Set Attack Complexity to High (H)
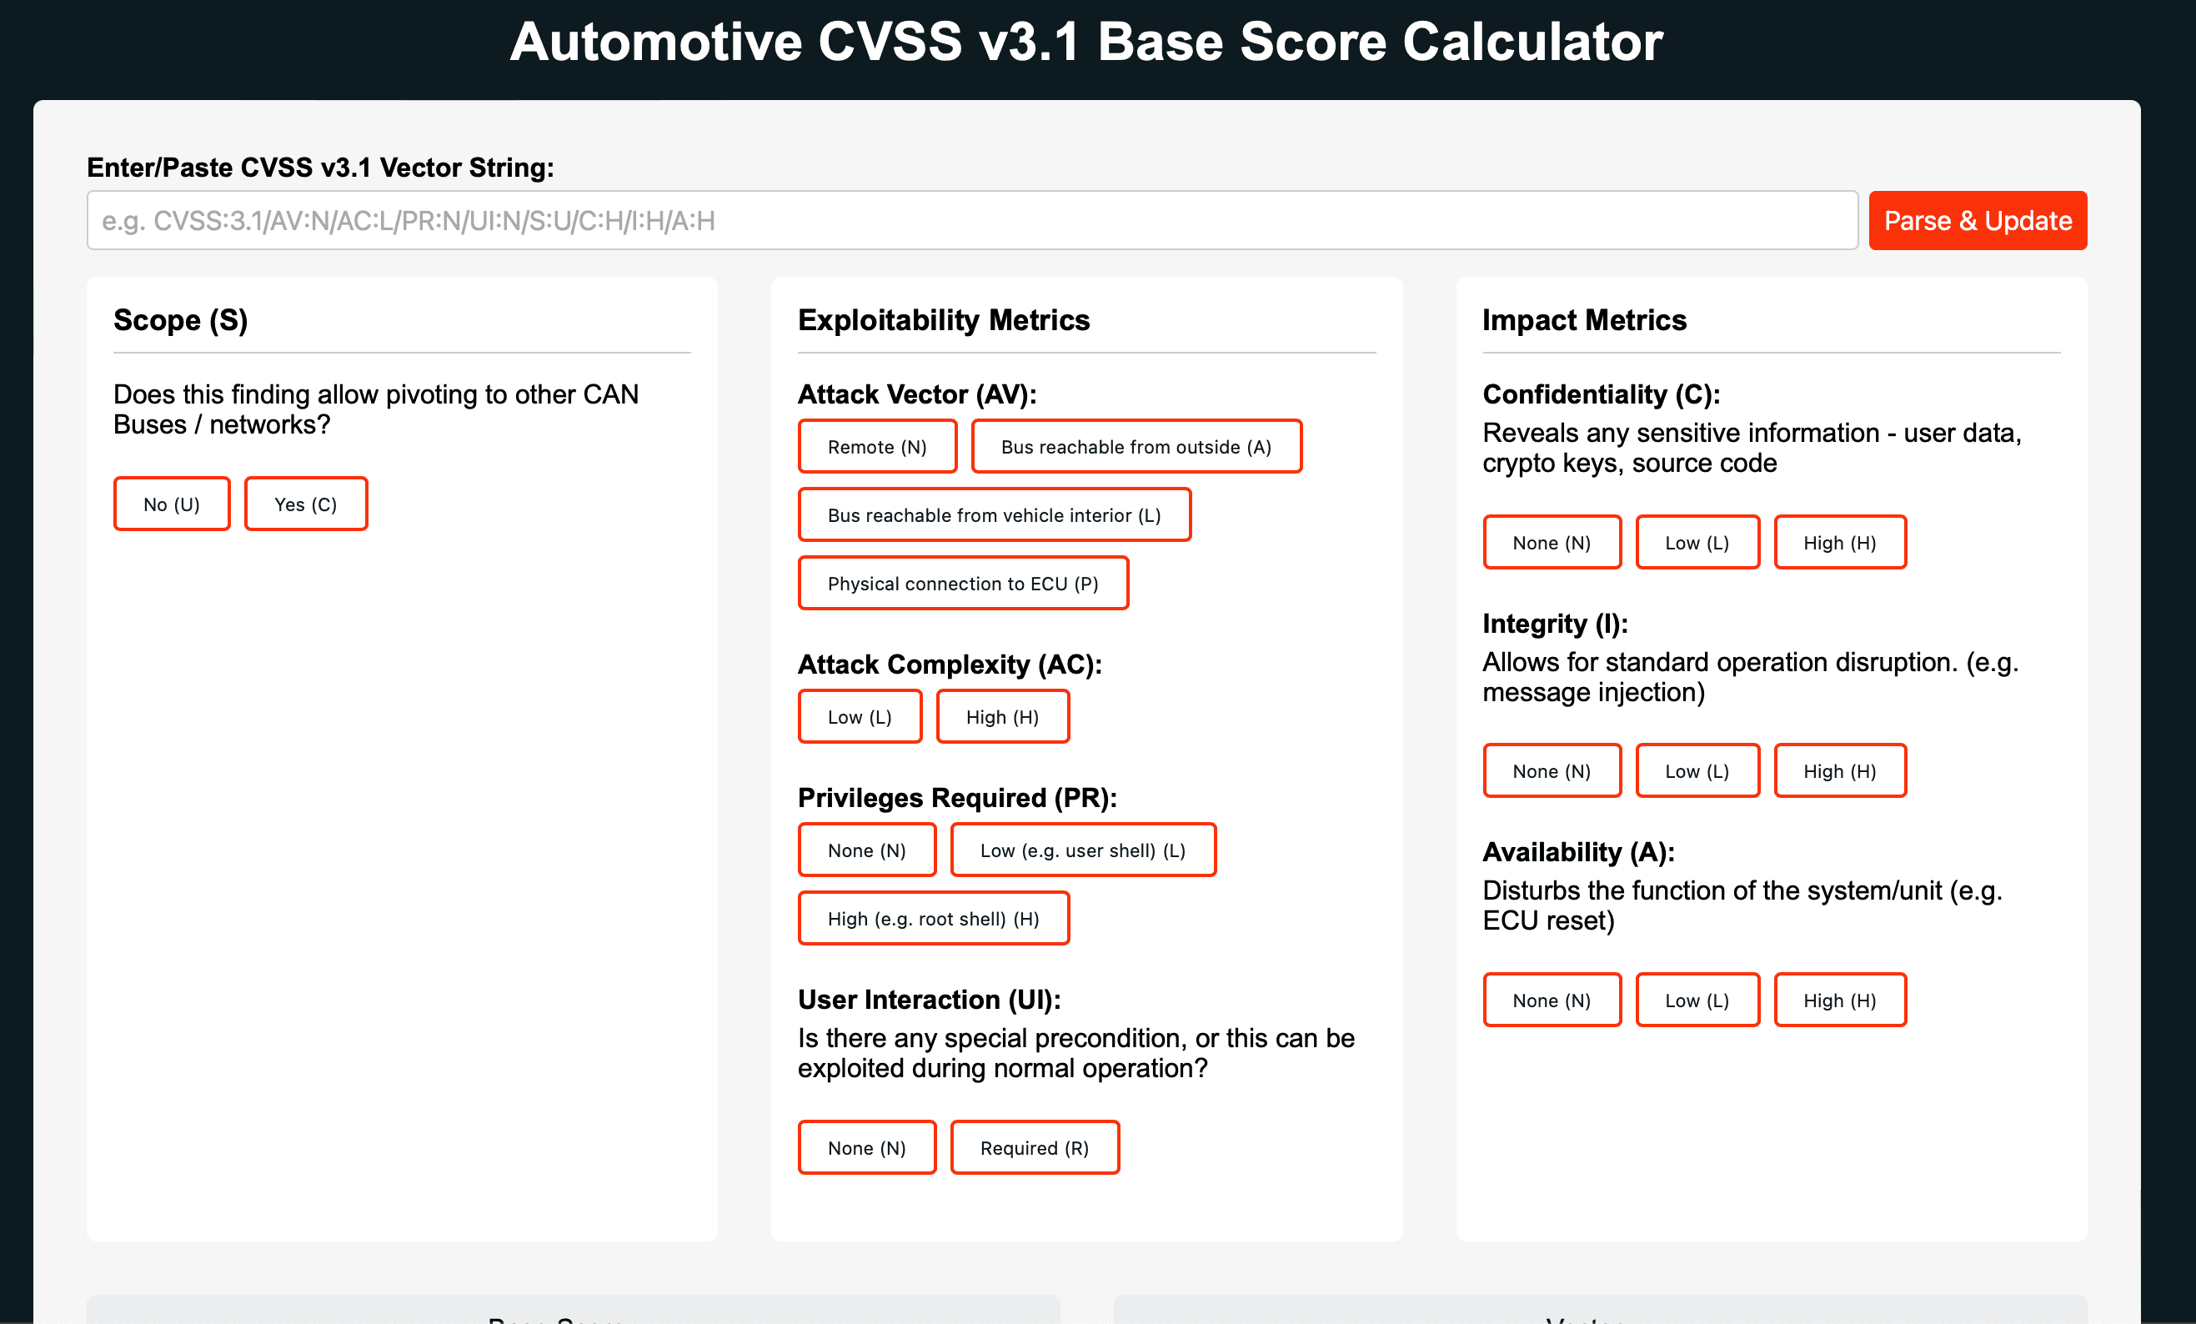Screen dimensions: 2196x1324 pos(1003,716)
